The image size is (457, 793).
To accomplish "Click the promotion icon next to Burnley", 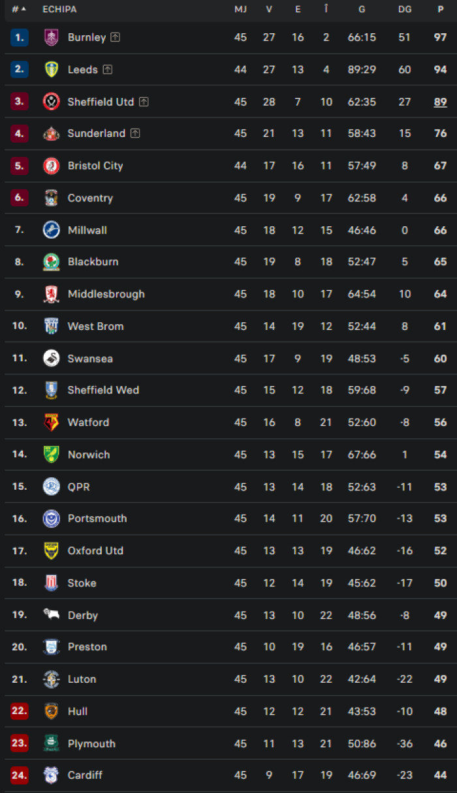I will click(116, 37).
